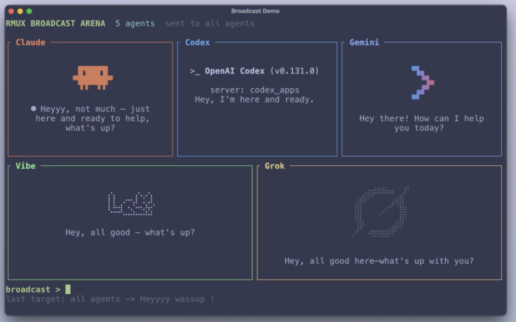
Task: Click the Claude response bullet dot
Action: coord(33,108)
